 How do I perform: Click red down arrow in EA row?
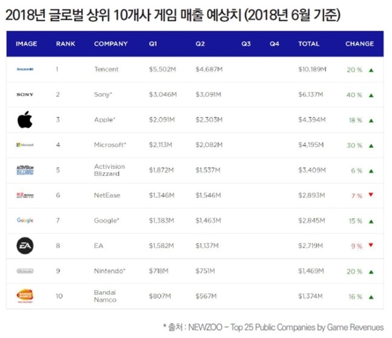[371, 245]
